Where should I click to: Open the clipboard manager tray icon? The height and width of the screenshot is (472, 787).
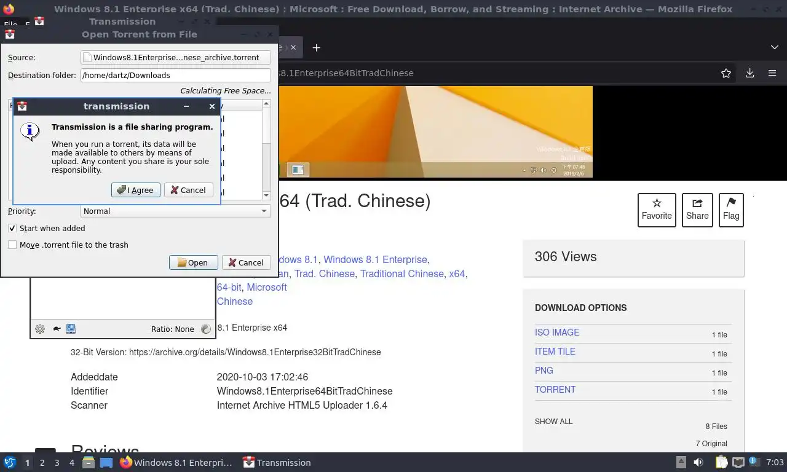point(721,462)
